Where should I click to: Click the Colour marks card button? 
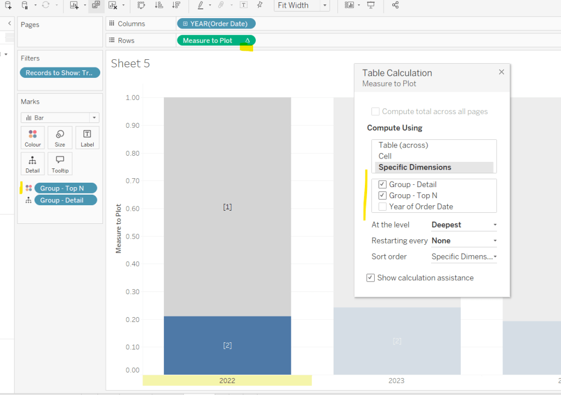point(32,138)
